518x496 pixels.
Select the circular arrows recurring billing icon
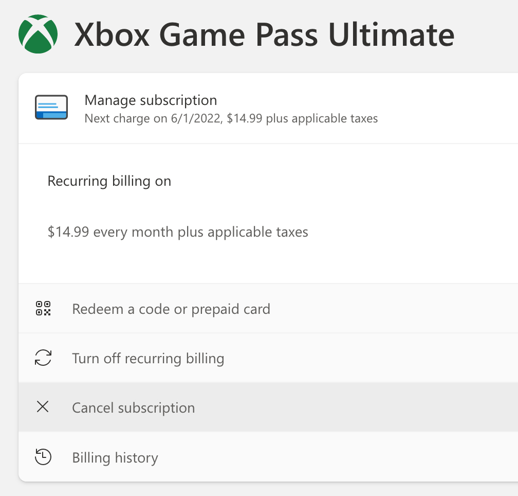[44, 358]
